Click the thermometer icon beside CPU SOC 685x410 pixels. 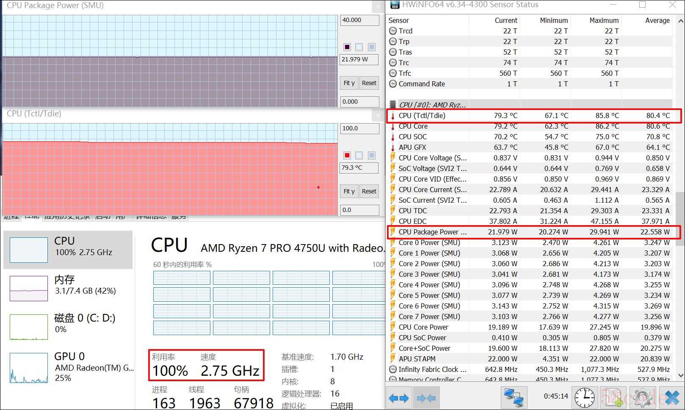coord(393,137)
